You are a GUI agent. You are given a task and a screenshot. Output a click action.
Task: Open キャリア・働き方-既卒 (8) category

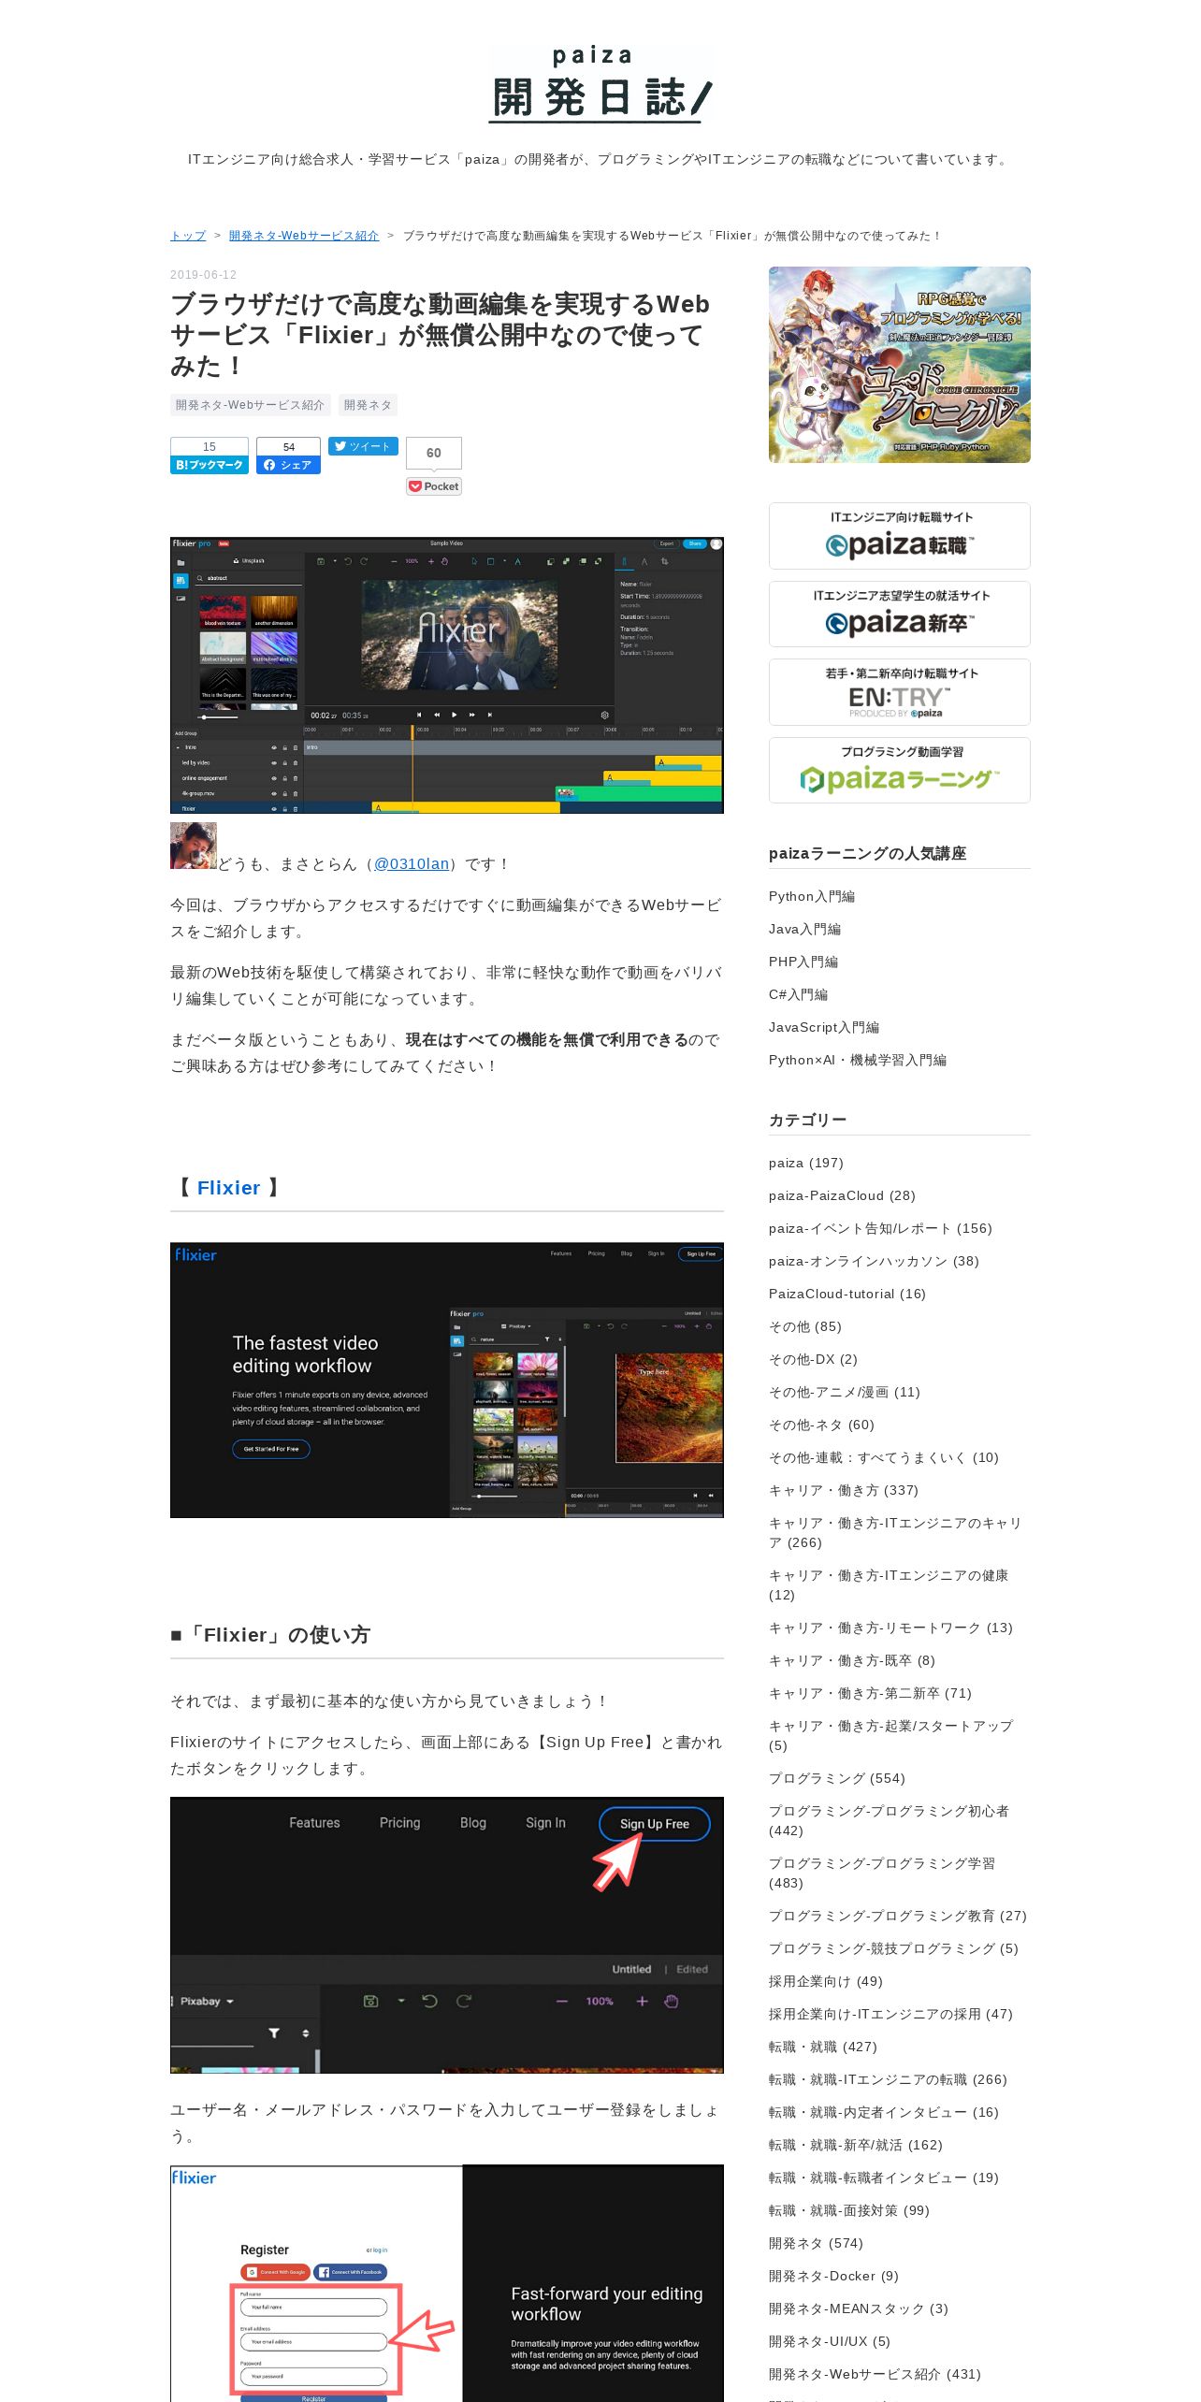(852, 1660)
